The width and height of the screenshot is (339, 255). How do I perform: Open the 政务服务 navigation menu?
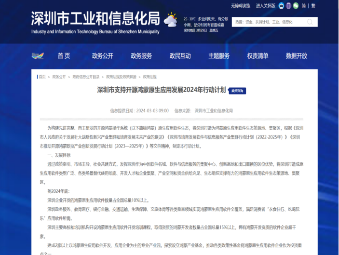coord(141,56)
